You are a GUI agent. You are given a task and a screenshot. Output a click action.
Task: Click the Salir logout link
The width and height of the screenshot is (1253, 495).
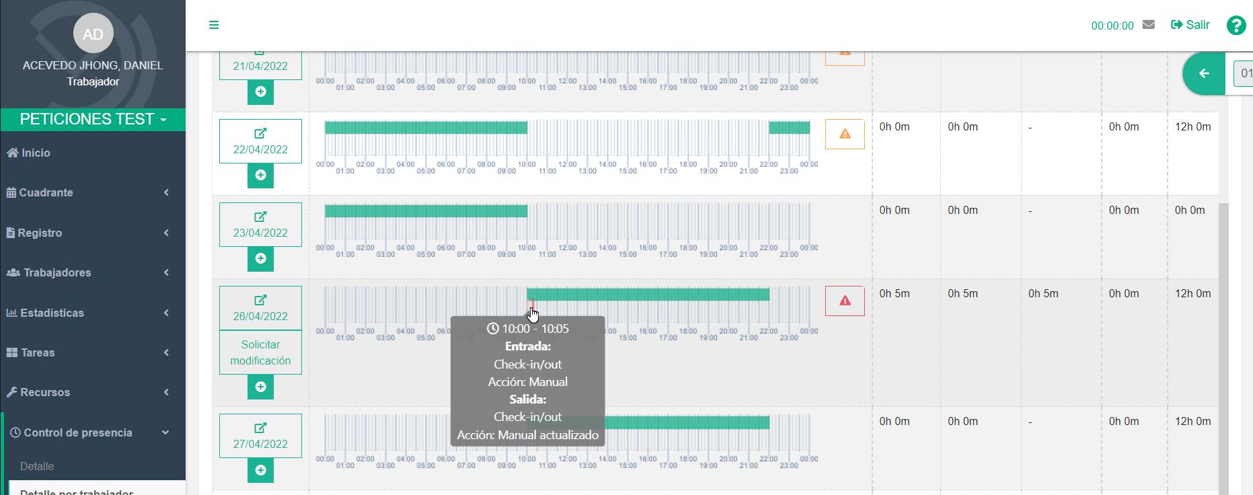pyautogui.click(x=1190, y=25)
